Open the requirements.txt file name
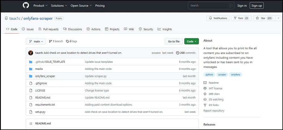 point(45,105)
